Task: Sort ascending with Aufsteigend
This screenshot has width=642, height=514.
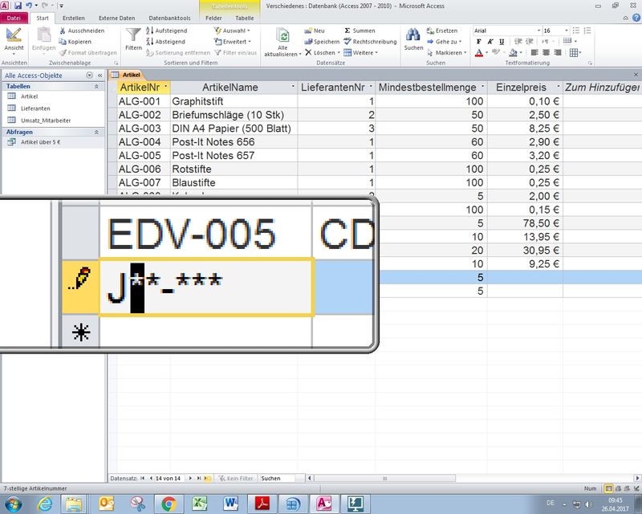Action: [x=165, y=31]
